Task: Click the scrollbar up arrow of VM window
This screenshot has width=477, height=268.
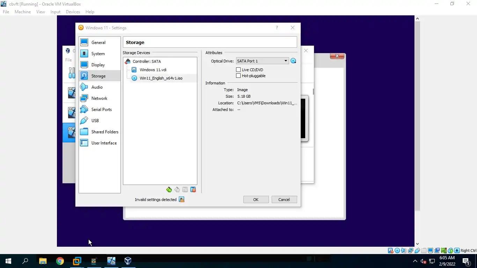Action: [417, 18]
